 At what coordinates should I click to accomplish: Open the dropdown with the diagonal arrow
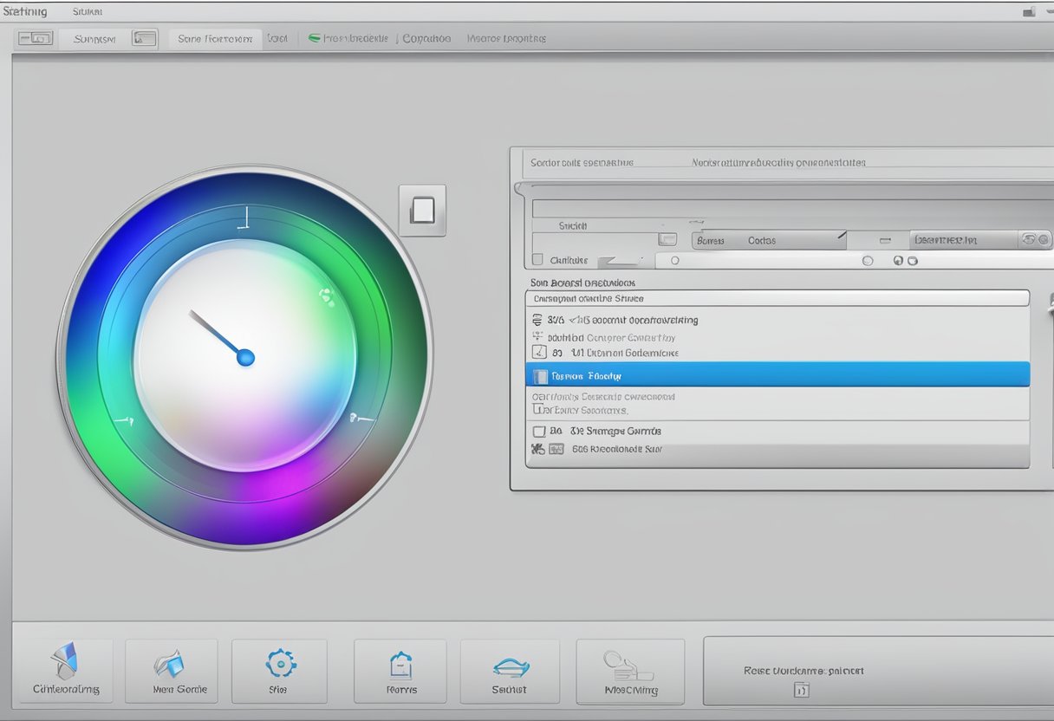tap(768, 240)
